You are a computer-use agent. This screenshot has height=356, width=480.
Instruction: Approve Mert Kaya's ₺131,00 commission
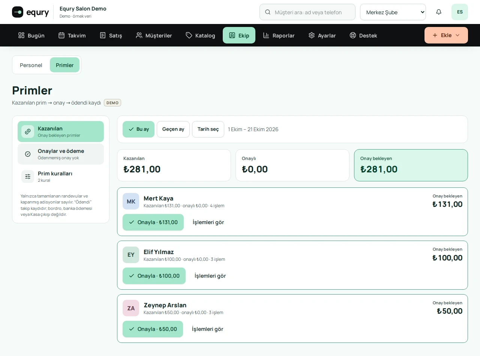[x=153, y=222]
